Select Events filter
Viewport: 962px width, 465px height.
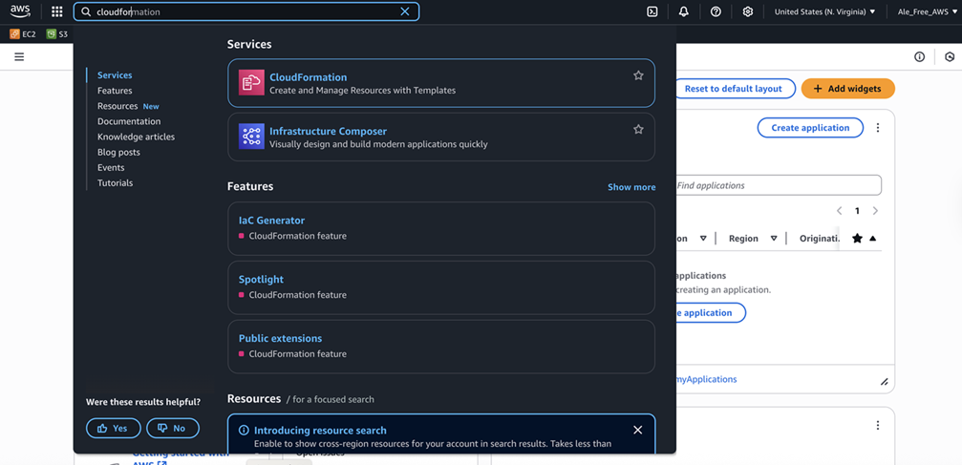pos(111,167)
